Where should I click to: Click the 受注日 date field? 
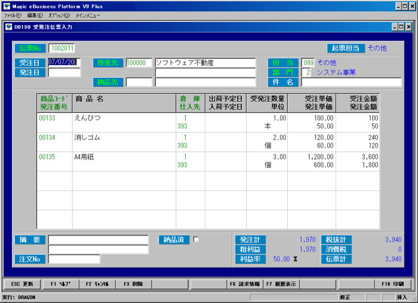[x=64, y=62]
